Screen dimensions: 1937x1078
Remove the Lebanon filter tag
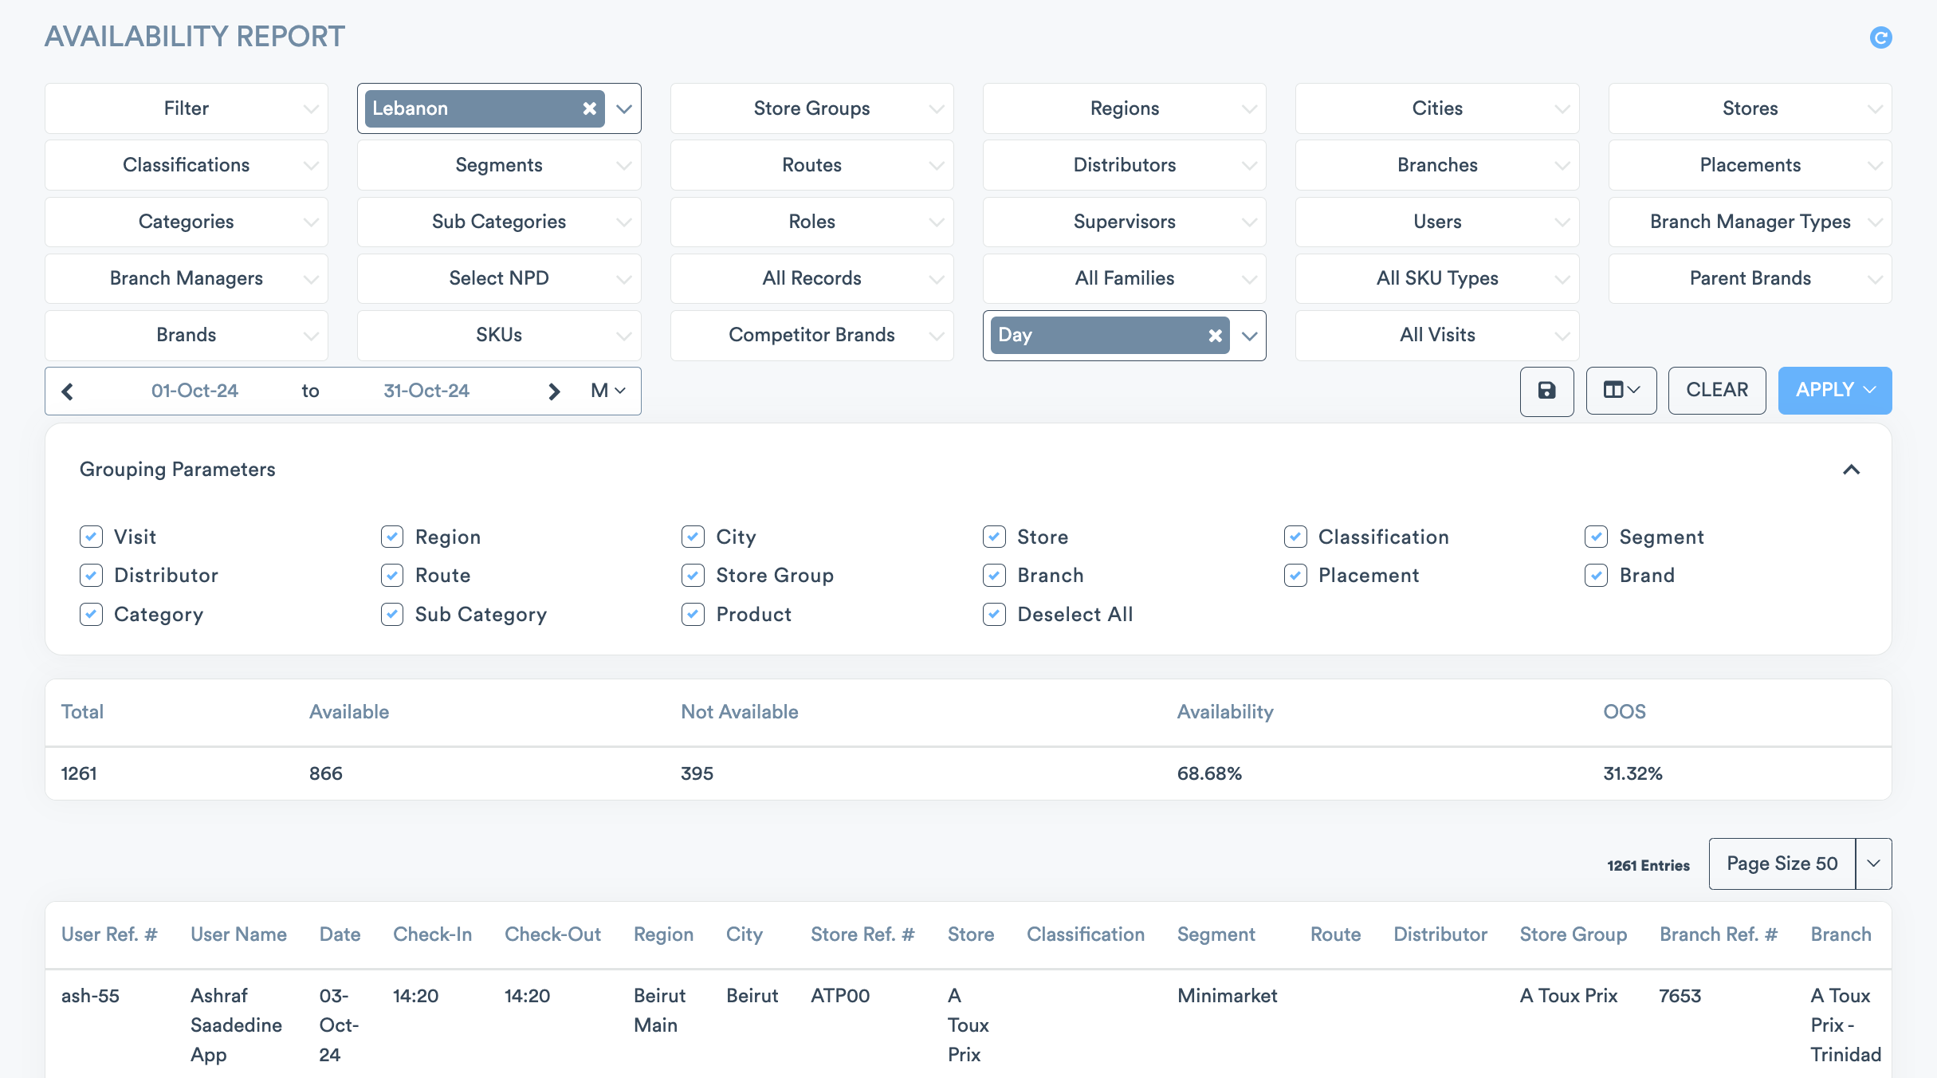(x=589, y=108)
